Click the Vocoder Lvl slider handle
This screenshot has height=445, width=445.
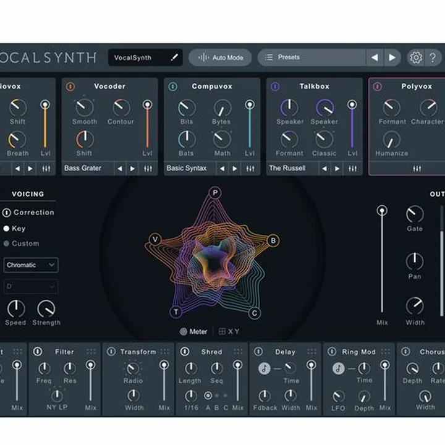click(147, 104)
